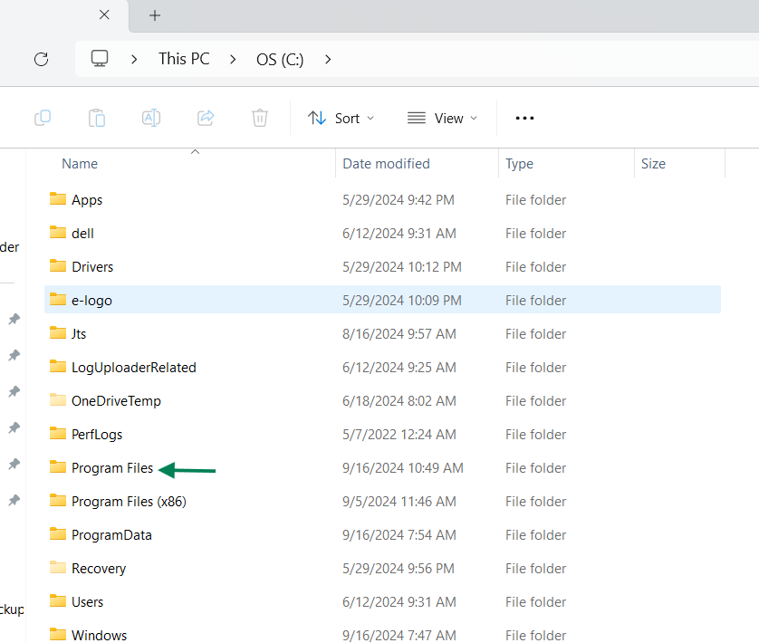
Task: Open the View dropdown
Action: pyautogui.click(x=442, y=118)
